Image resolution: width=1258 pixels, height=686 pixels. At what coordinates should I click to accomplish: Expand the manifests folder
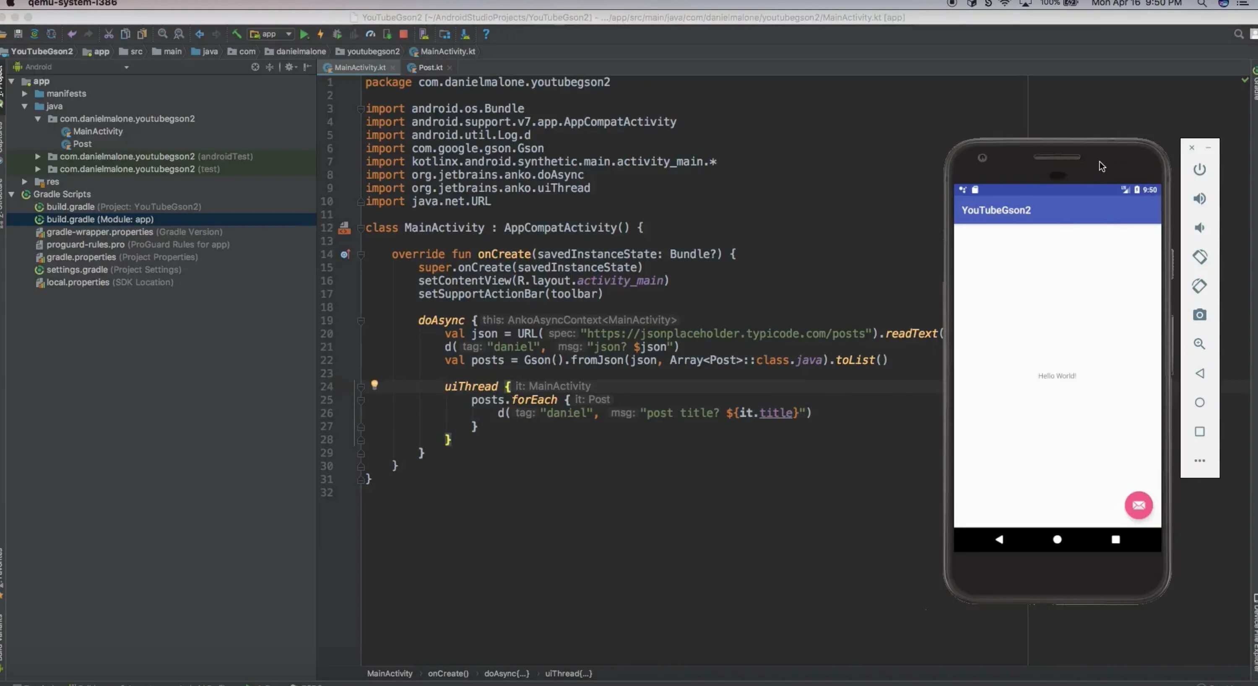[24, 94]
